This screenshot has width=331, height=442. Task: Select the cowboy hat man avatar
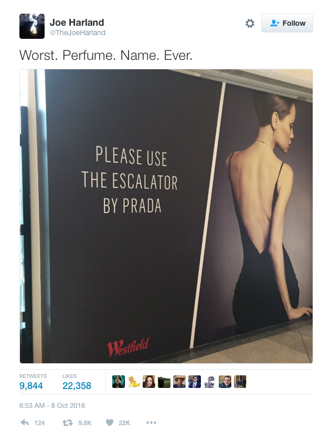(x=179, y=382)
